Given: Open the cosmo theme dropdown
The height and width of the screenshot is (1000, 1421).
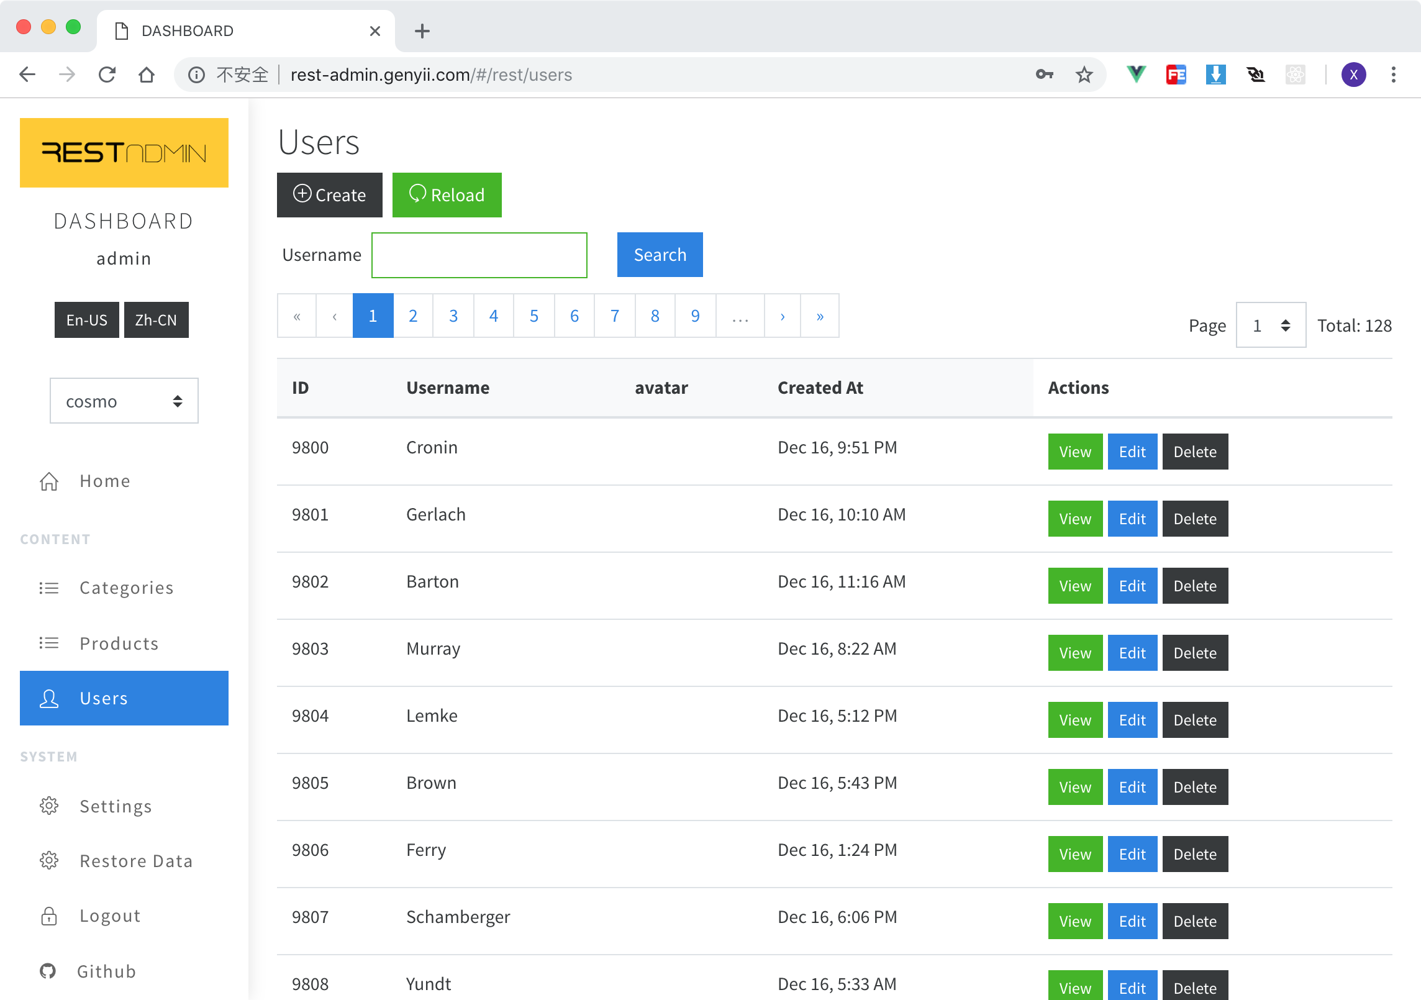Looking at the screenshot, I should [124, 401].
